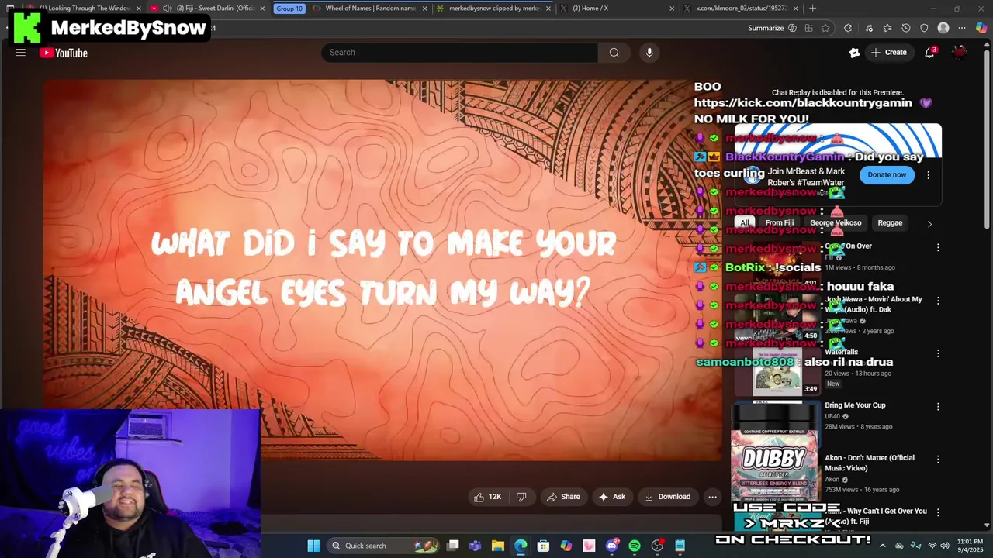Open menu for Bring Me Your Cup
This screenshot has width=993, height=558.
pos(938,406)
